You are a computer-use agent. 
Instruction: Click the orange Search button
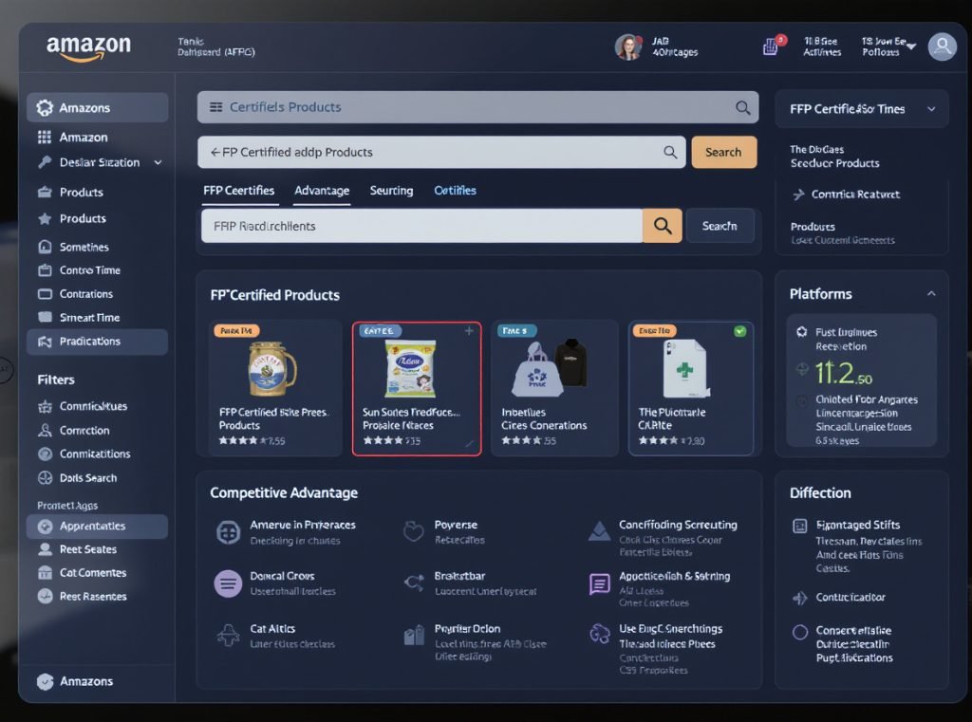[x=723, y=152]
